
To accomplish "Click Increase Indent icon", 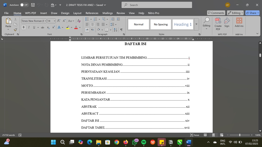I will click(x=118, y=19).
